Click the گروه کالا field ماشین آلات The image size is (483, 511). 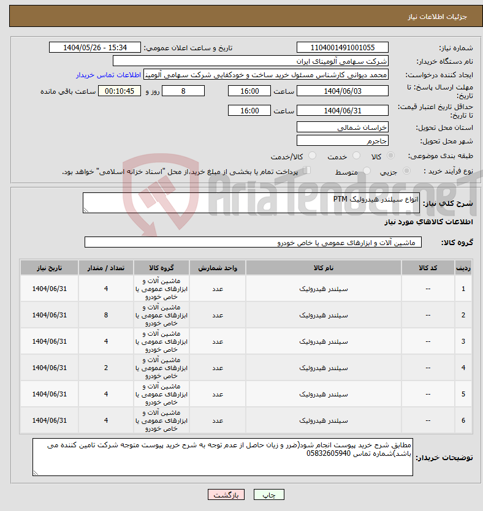click(x=253, y=242)
